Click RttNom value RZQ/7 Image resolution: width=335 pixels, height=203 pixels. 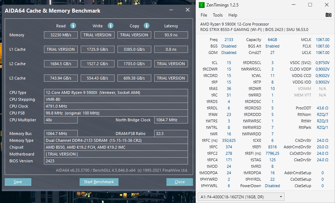pos(322,114)
